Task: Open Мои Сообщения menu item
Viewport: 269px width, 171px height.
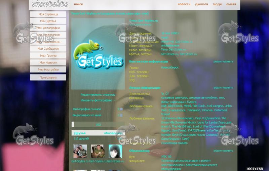Action: pos(48,49)
